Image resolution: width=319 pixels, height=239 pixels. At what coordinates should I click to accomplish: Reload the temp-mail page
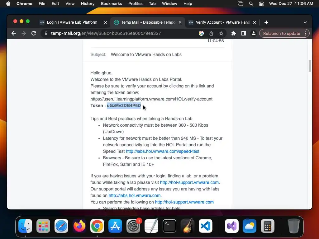(x=34, y=33)
